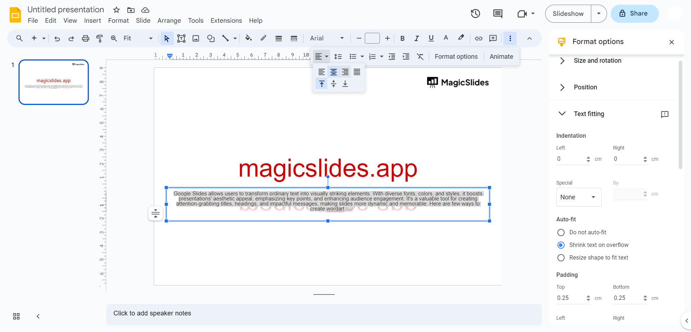Click the numbered list icon
This screenshot has width=691, height=332.
pos(372,57)
